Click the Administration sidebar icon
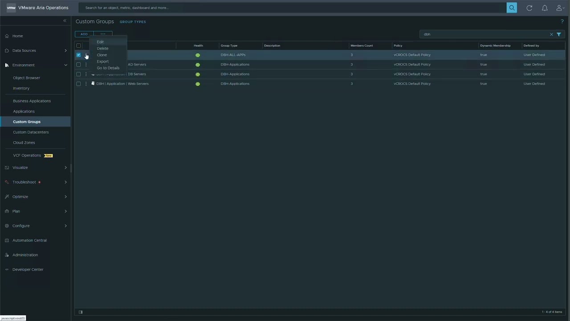 coord(7,255)
